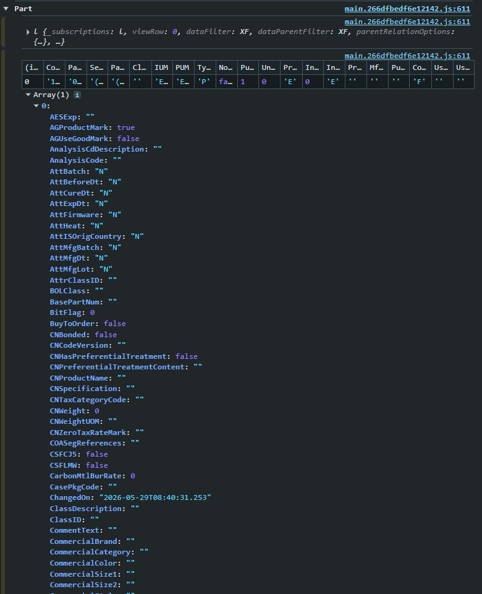The image size is (482, 594).
Task: Open main.js:611 link above the table
Action: 407,56
